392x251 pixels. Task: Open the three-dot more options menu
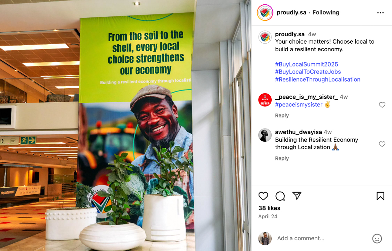tap(380, 13)
